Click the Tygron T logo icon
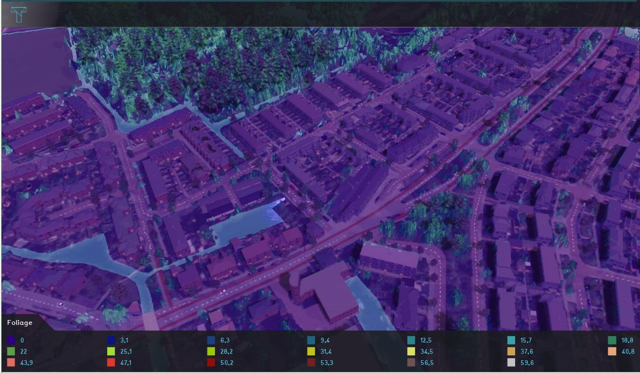This screenshot has width=640, height=373. click(19, 14)
